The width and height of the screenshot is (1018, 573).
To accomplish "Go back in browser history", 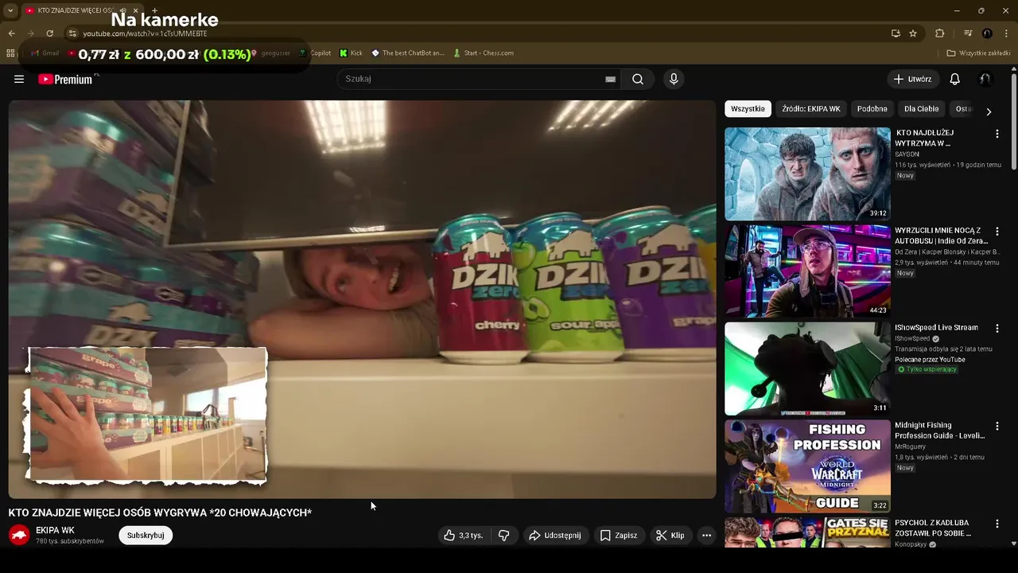I will pos(11,33).
